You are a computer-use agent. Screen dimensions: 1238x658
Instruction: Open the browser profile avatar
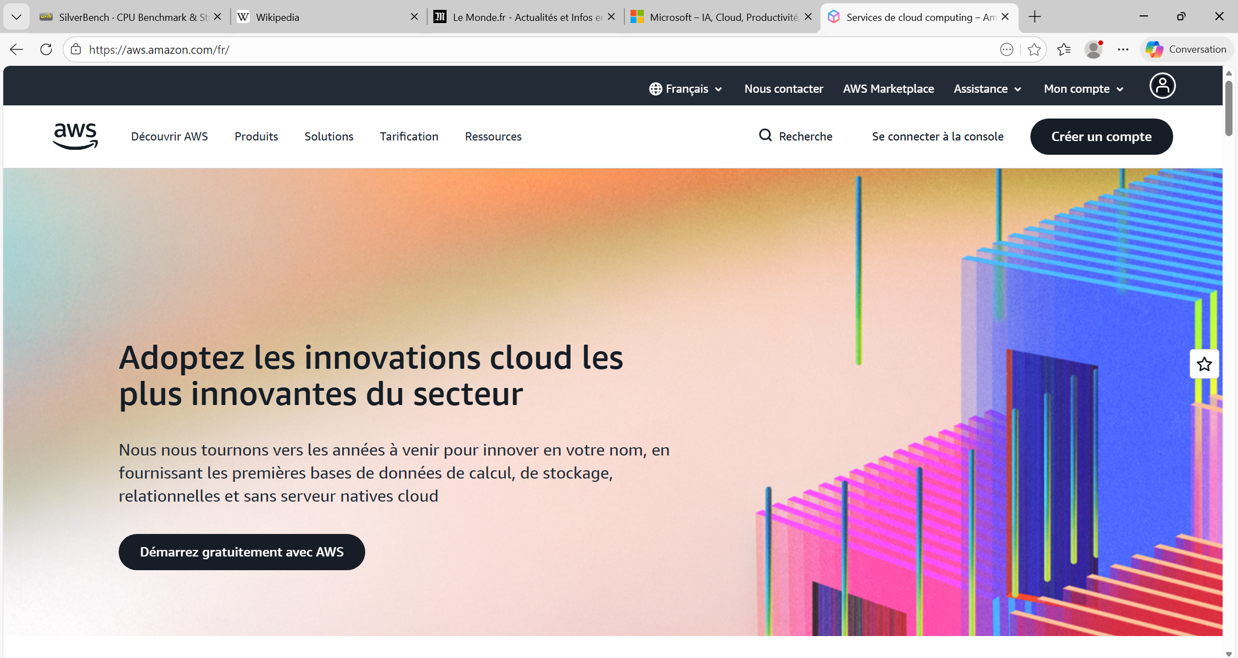pos(1094,49)
